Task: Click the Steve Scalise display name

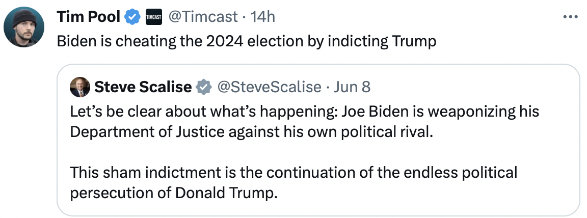Action: tap(143, 88)
